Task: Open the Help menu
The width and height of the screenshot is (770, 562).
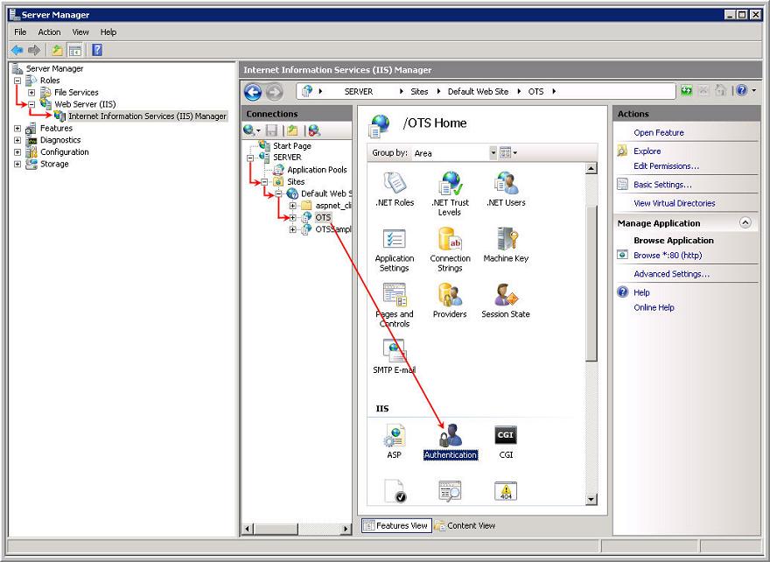Action: (x=108, y=32)
